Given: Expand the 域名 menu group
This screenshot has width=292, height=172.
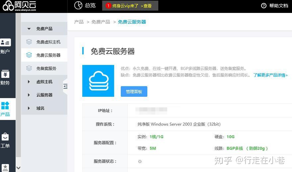Looking at the screenshot, I should coord(44,108).
